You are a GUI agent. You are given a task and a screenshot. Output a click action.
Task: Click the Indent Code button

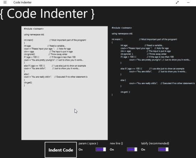coord(61,150)
